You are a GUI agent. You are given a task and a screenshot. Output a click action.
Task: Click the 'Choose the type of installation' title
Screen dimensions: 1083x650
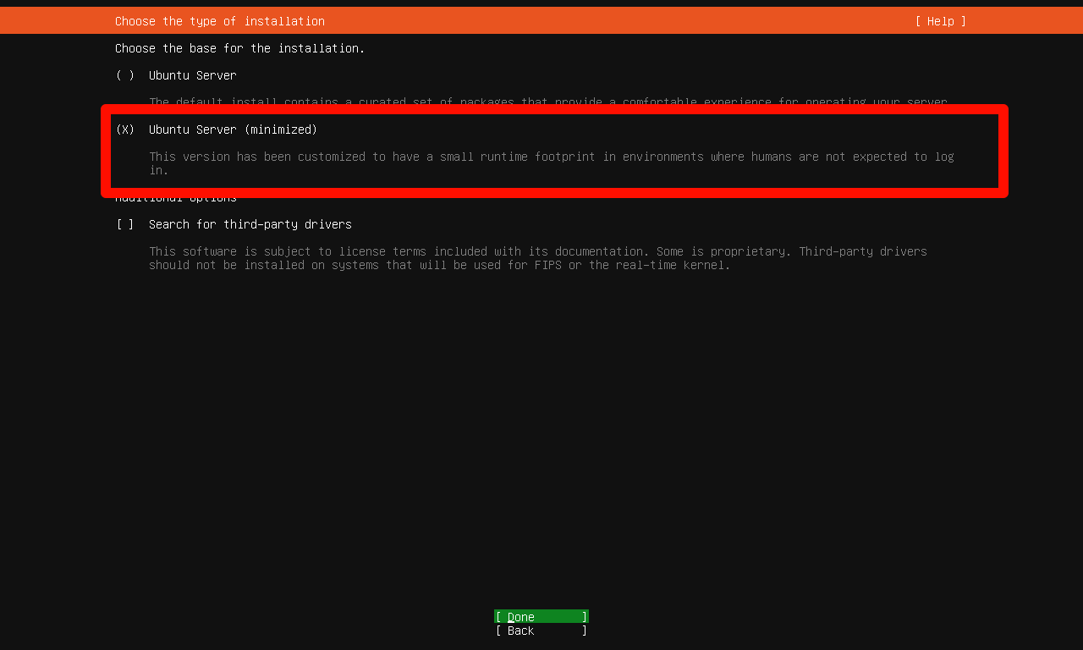tap(220, 21)
